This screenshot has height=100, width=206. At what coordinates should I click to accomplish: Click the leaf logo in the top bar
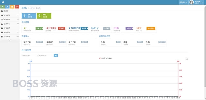click(3, 2)
